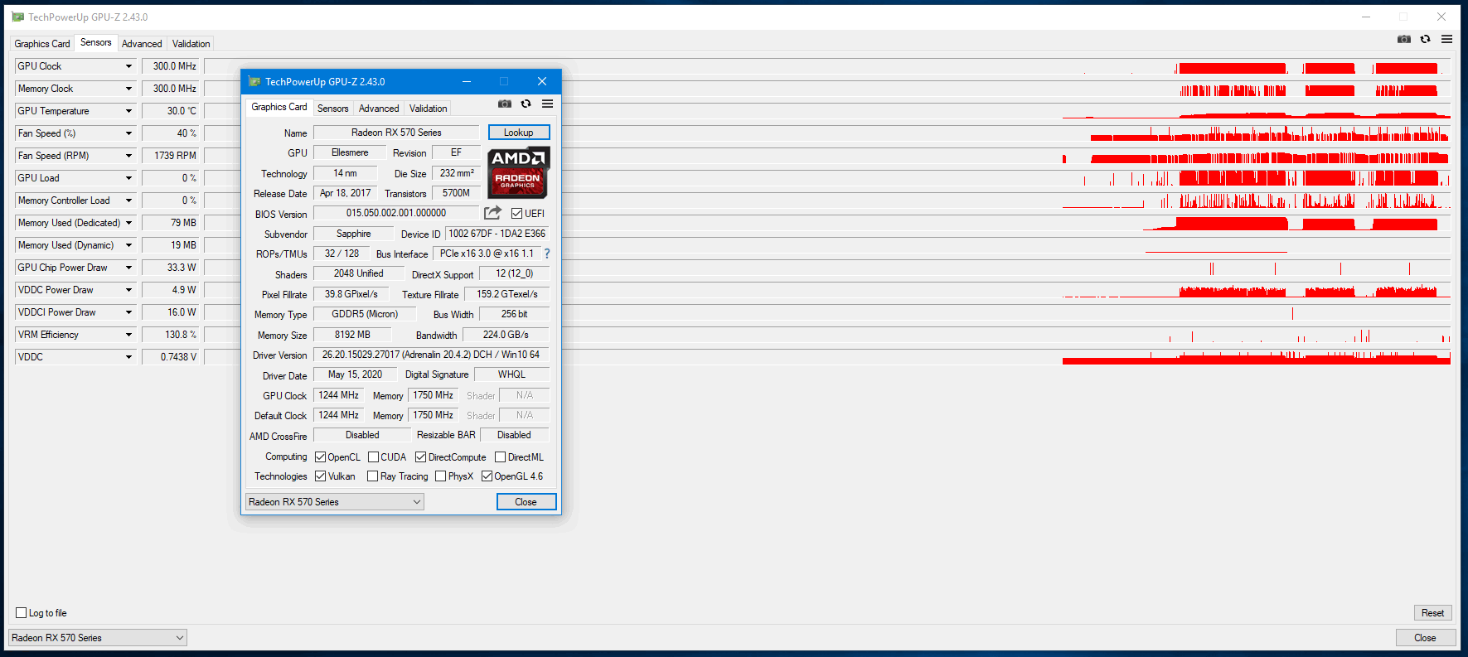Toggle the DirectCompute checkbox

[x=420, y=457]
